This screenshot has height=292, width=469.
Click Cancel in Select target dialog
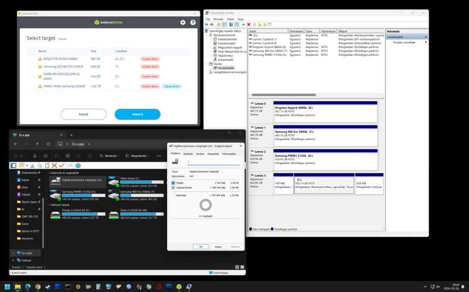(x=83, y=114)
